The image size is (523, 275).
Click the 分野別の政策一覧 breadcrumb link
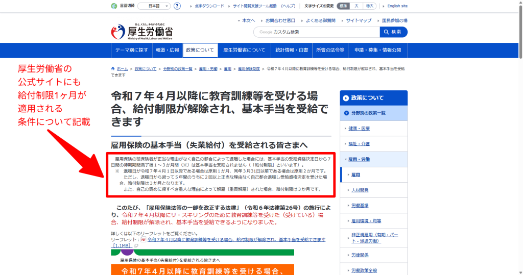point(178,69)
